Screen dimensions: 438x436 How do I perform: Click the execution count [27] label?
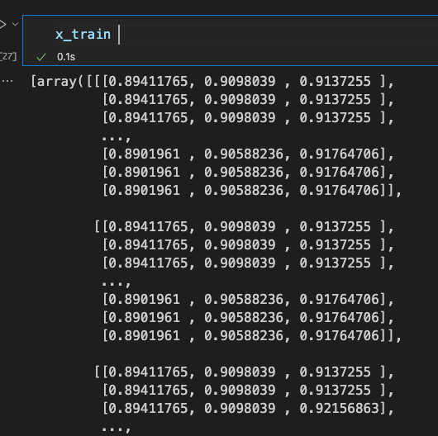(x=8, y=57)
